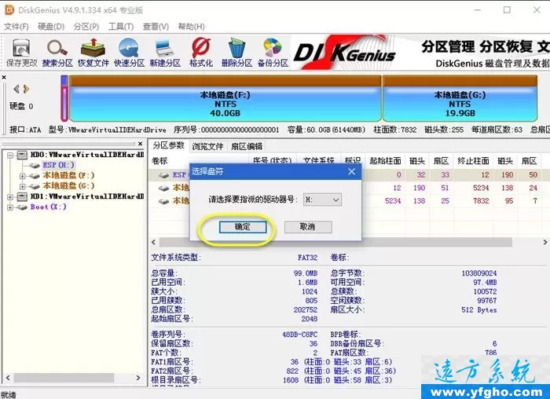Confirm with the 确定 button
This screenshot has width=550, height=399.
(243, 227)
